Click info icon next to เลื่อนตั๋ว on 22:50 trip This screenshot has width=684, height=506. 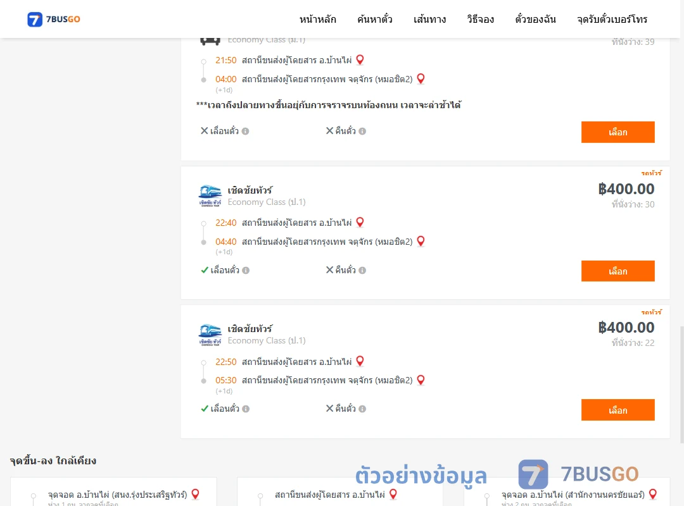[246, 409]
